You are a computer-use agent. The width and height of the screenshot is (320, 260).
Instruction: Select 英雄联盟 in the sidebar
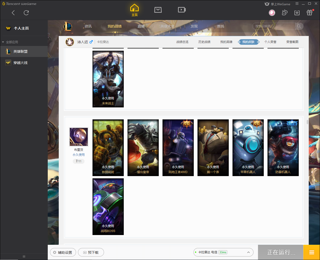pos(24,51)
